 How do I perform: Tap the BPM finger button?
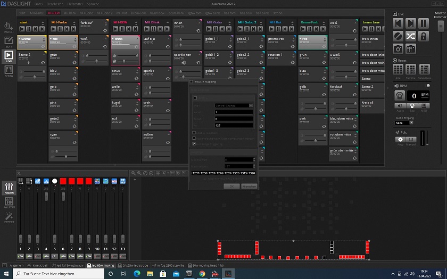(x=400, y=95)
